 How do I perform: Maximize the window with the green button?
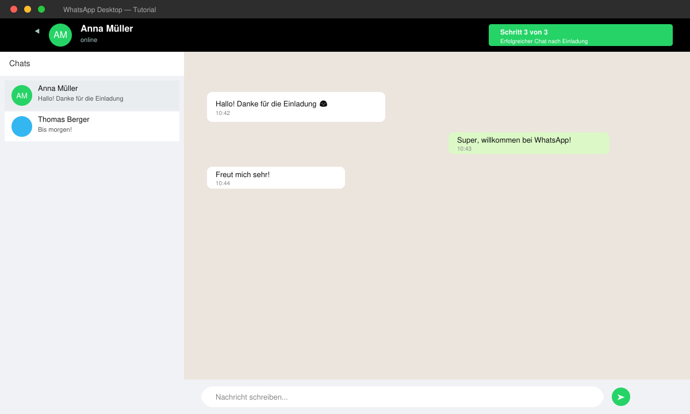pyautogui.click(x=41, y=9)
